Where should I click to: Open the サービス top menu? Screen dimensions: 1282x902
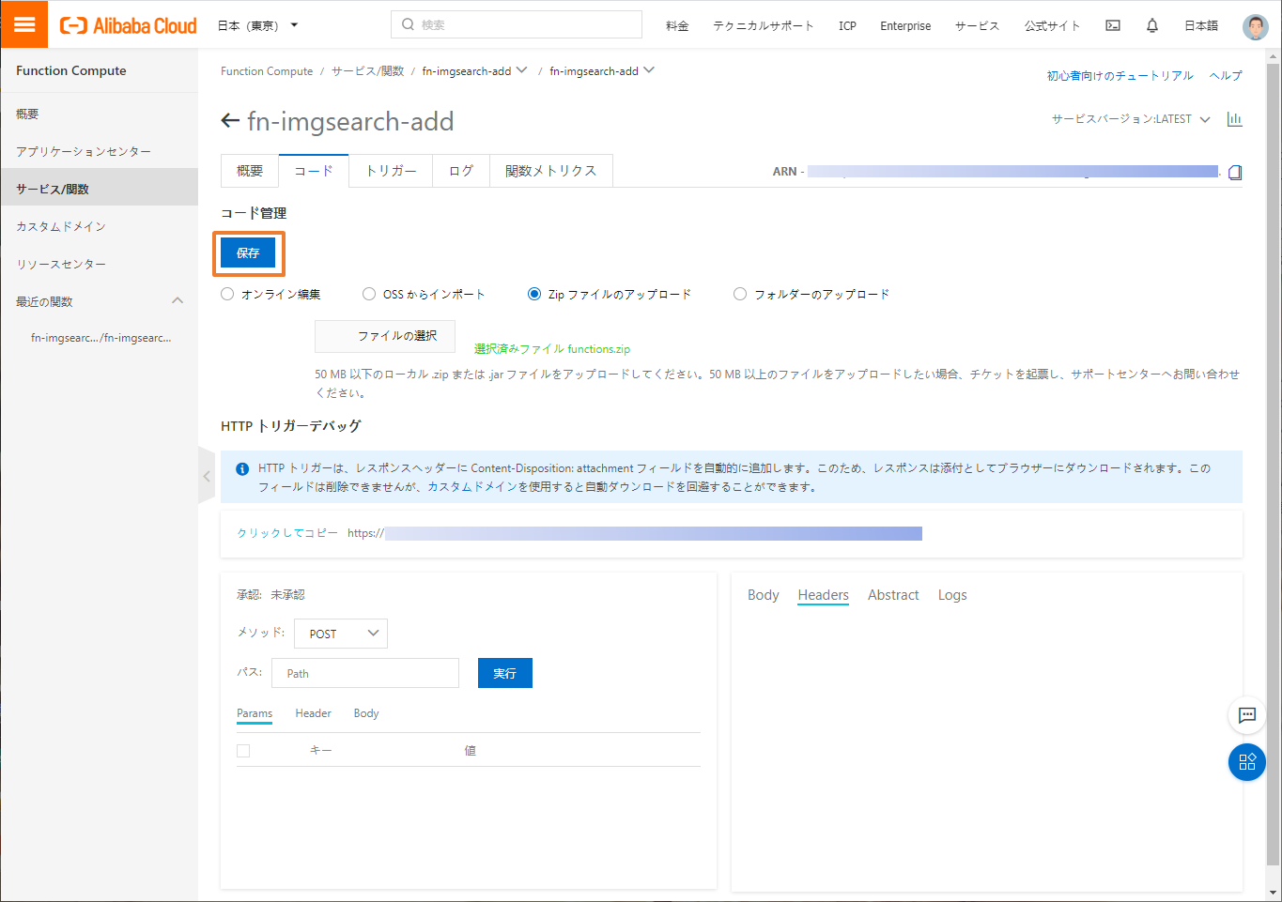pos(977,26)
